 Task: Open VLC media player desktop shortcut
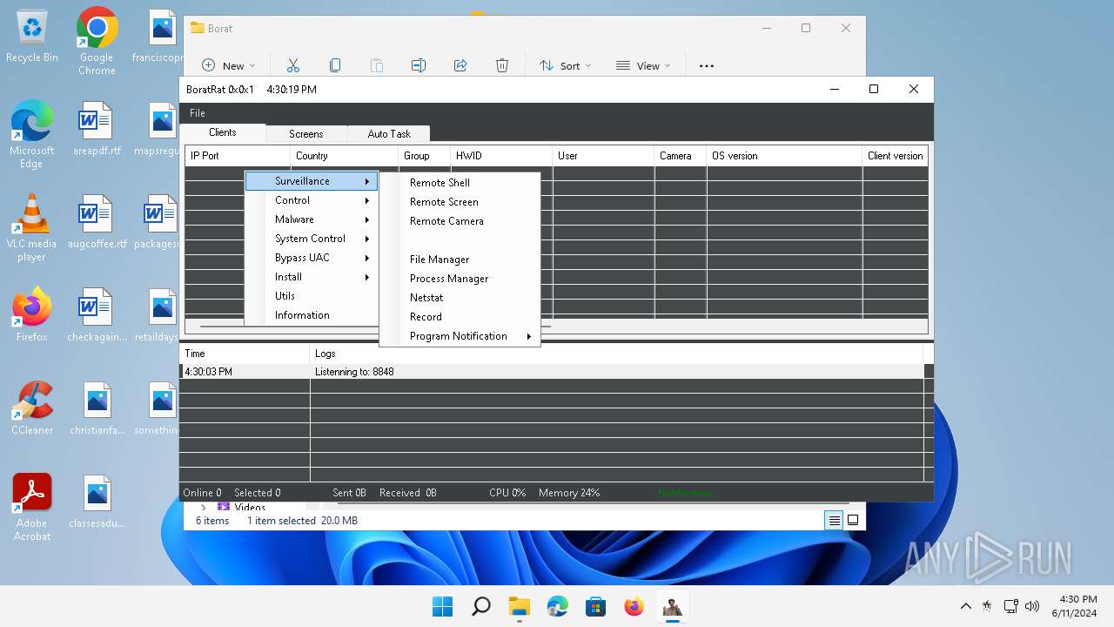click(32, 228)
